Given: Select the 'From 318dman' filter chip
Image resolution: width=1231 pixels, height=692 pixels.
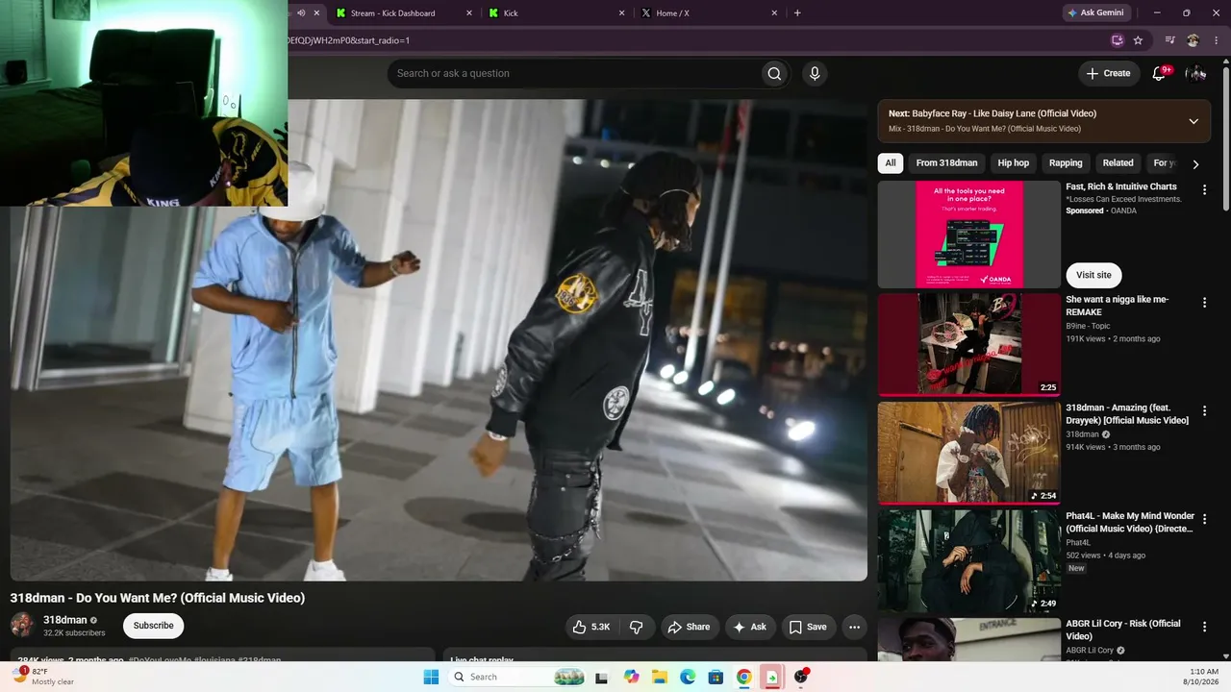Looking at the screenshot, I should (x=946, y=163).
